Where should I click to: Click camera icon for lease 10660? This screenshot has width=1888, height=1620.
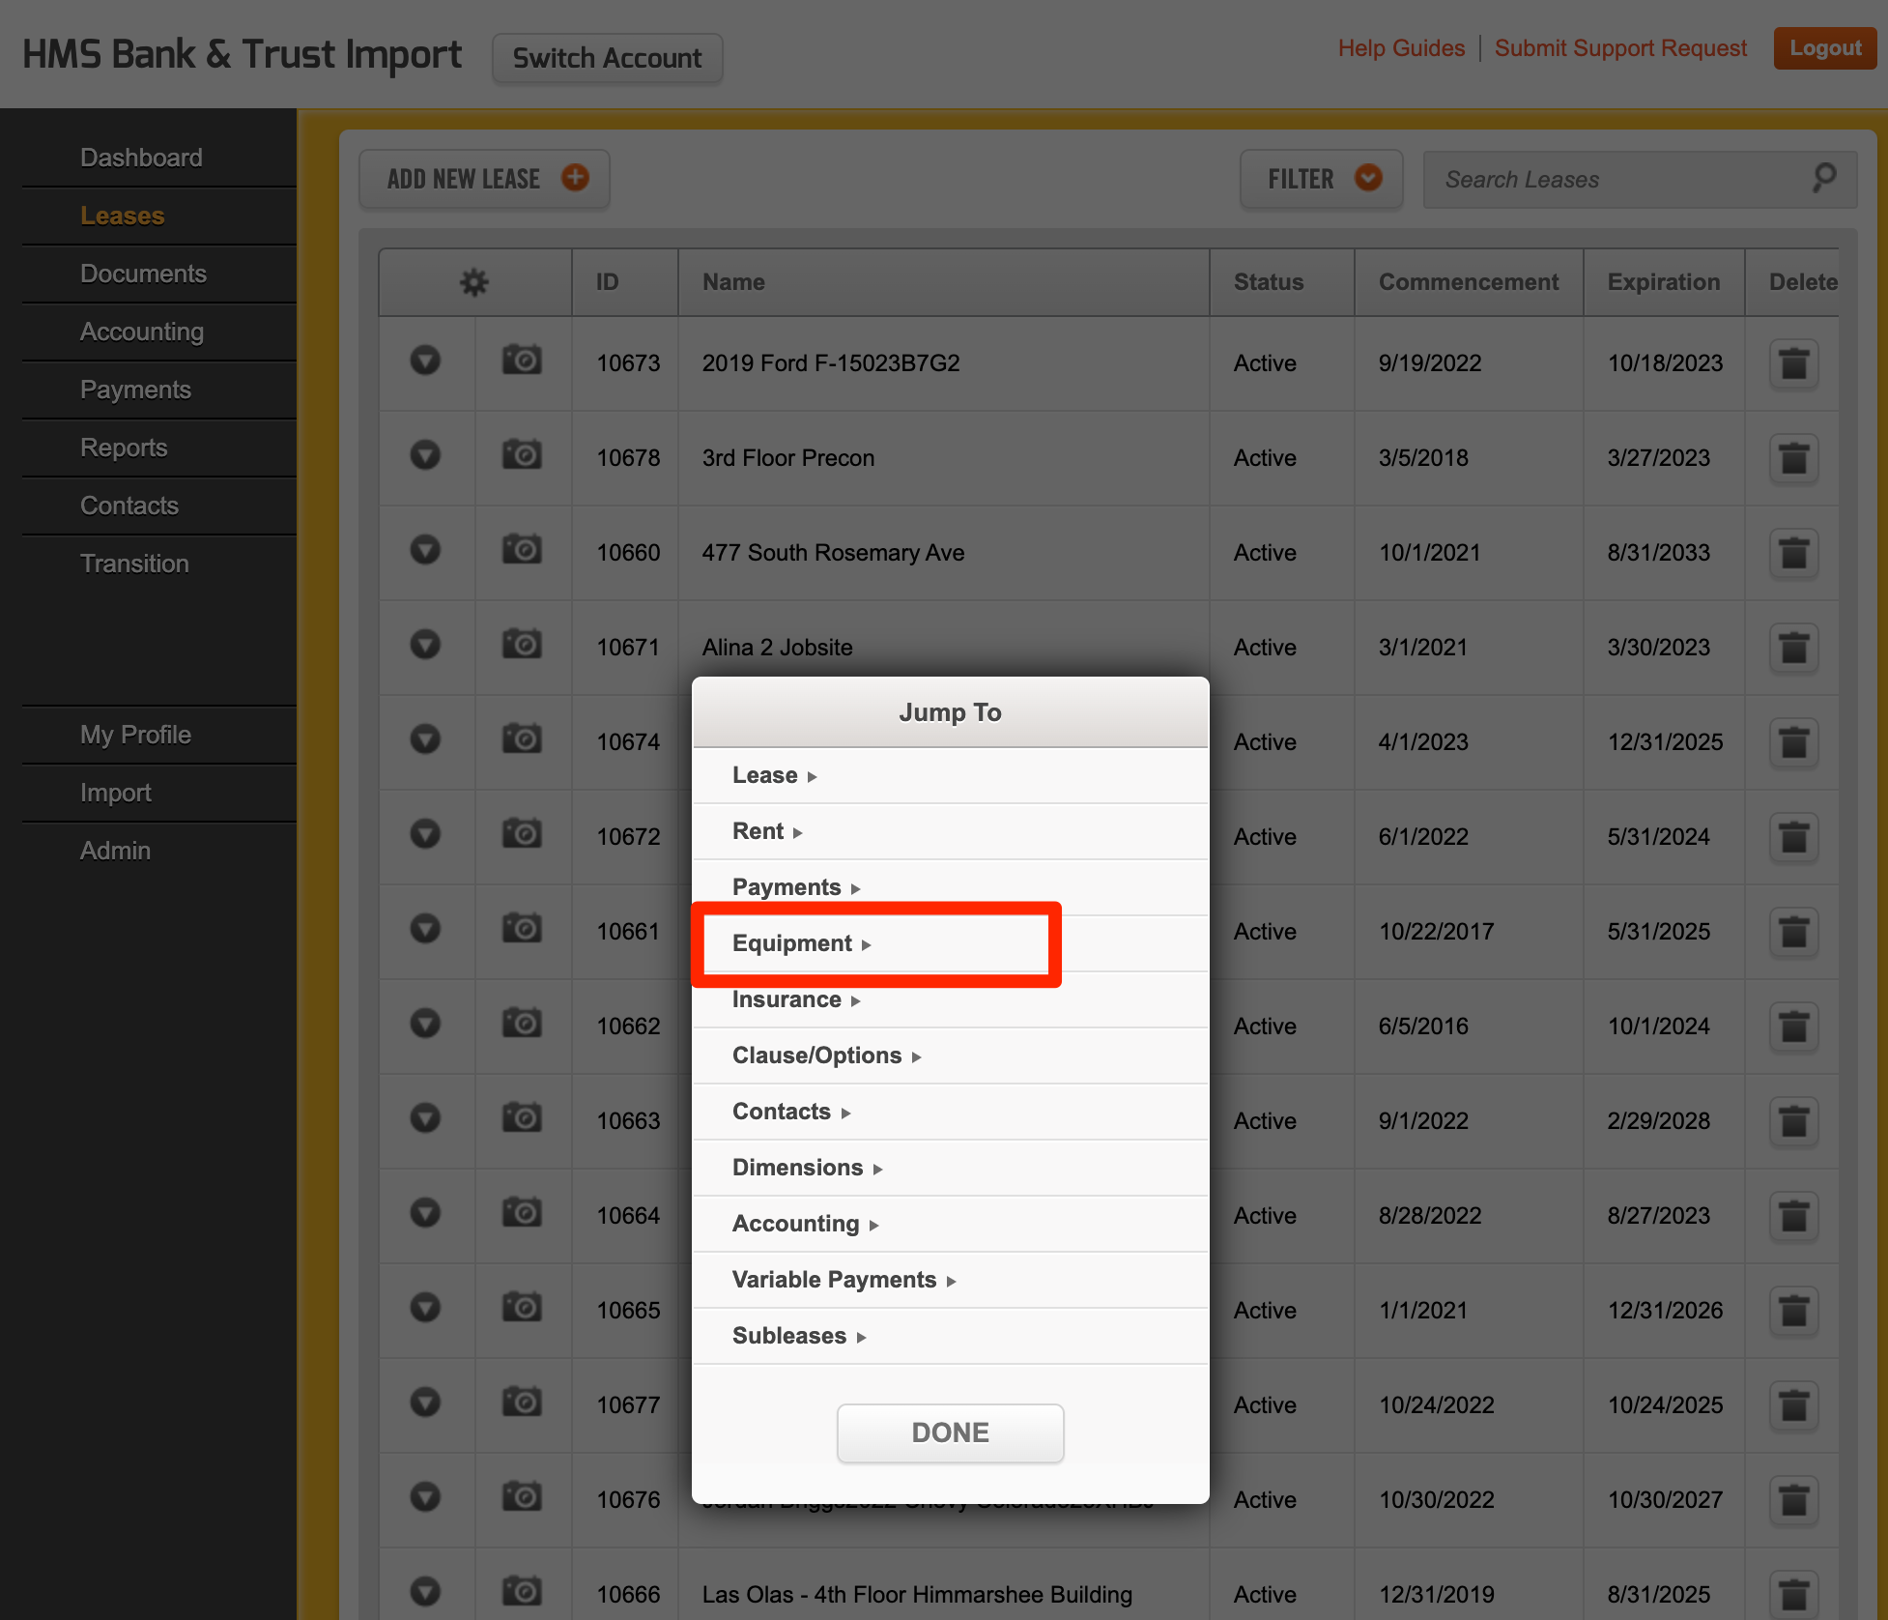tap(522, 550)
